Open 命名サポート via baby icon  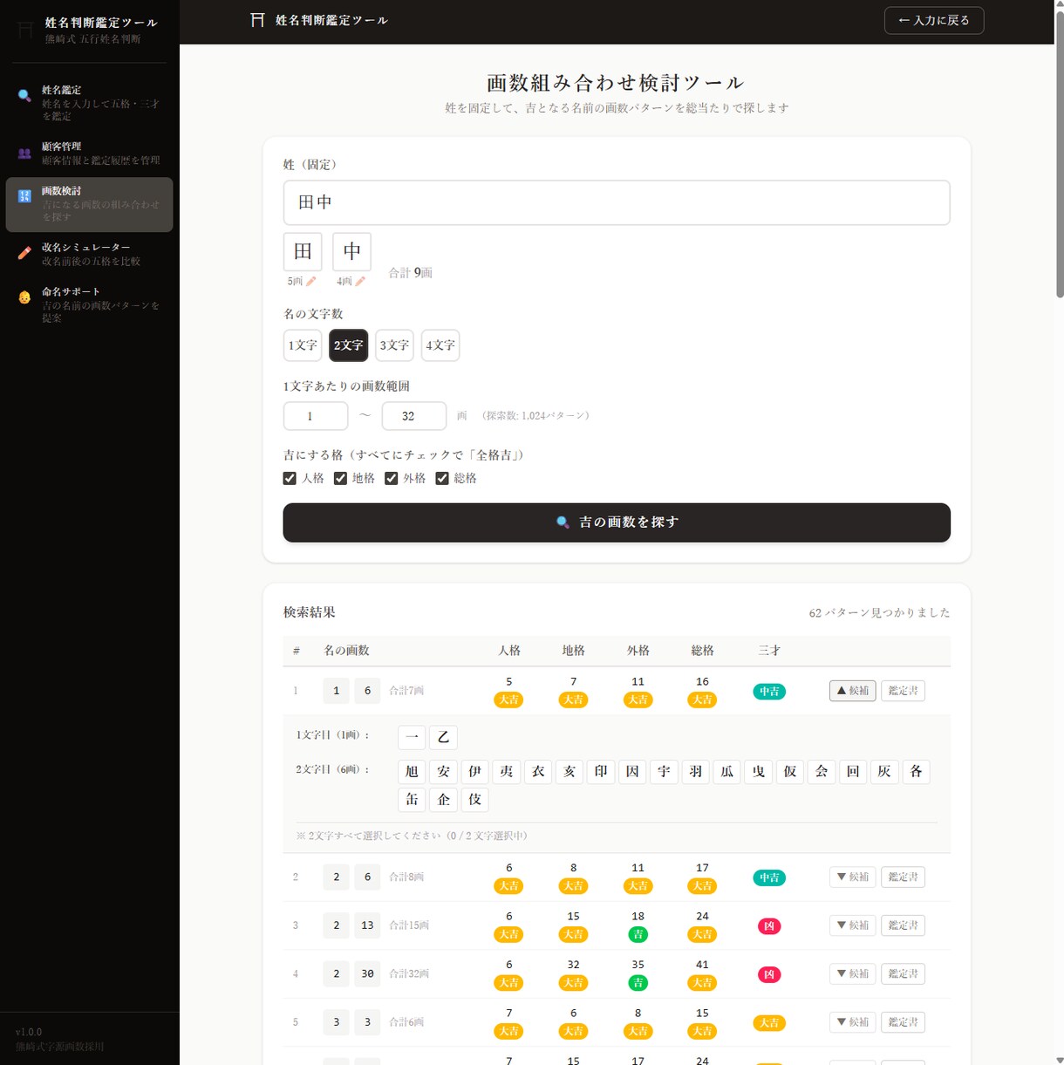point(24,297)
